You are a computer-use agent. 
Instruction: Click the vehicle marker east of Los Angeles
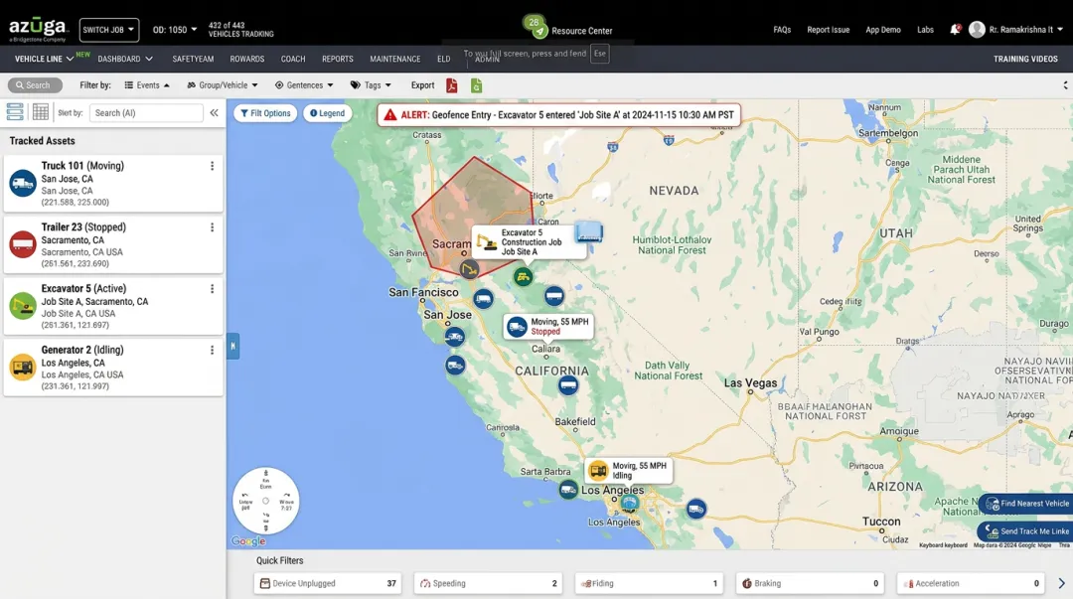[695, 509]
